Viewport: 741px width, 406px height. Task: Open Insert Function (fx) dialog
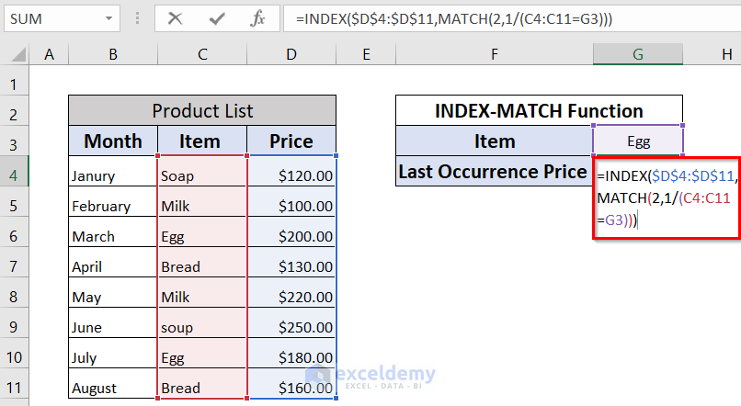point(258,18)
